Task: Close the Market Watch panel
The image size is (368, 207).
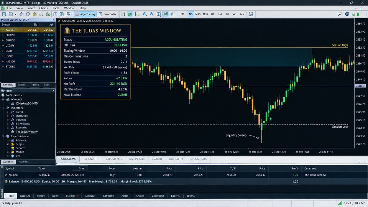Action: (54, 20)
